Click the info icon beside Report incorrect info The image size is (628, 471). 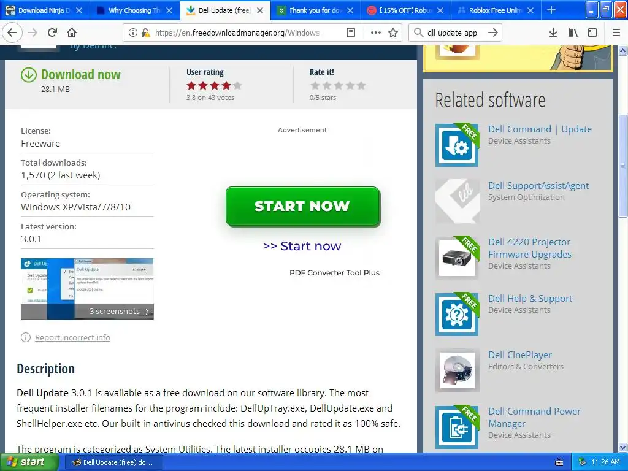tap(26, 338)
